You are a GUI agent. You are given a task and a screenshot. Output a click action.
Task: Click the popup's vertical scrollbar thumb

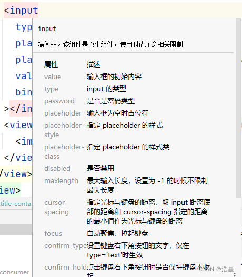pos(238,108)
